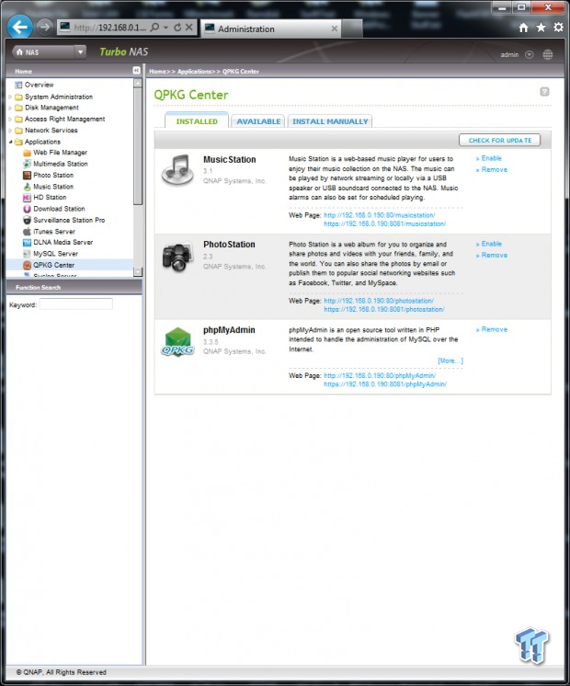The image size is (570, 686).
Task: Expand System Administration folder
Action: [x=10, y=97]
